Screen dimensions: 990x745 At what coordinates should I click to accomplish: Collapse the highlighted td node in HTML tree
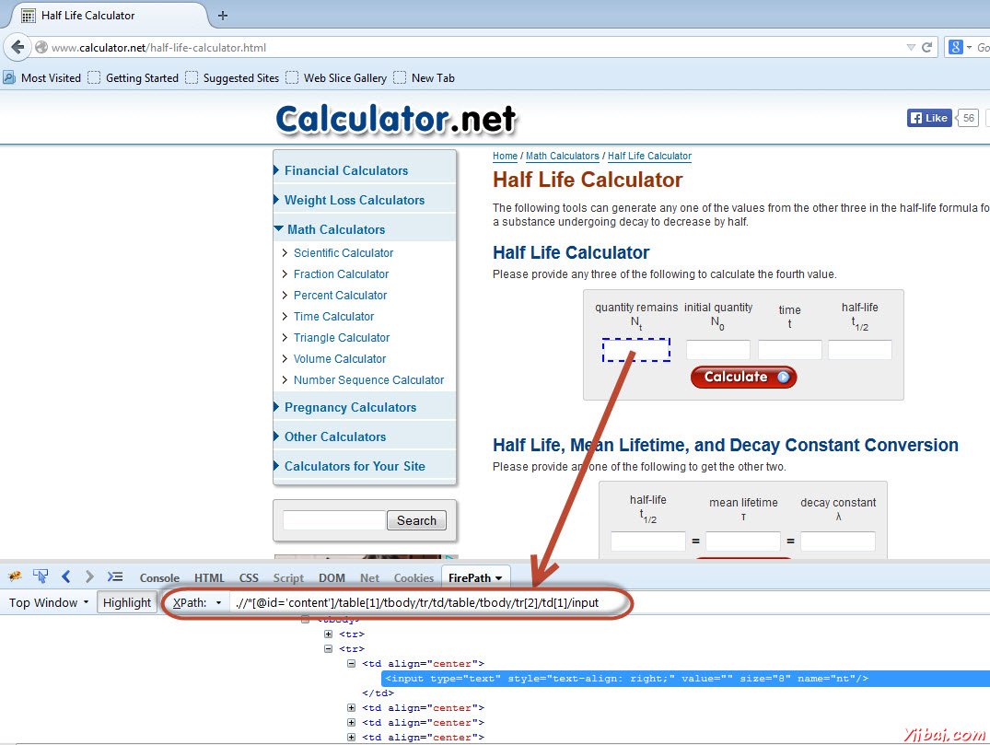(x=351, y=663)
